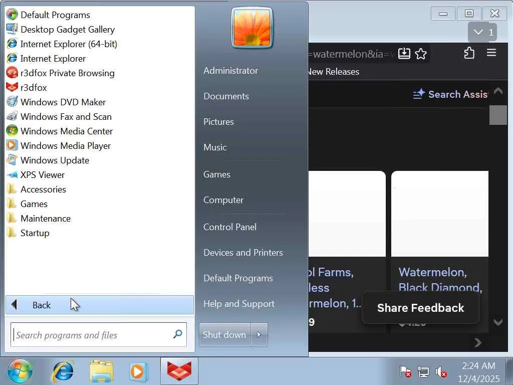Open network status tray icon

[423, 372]
